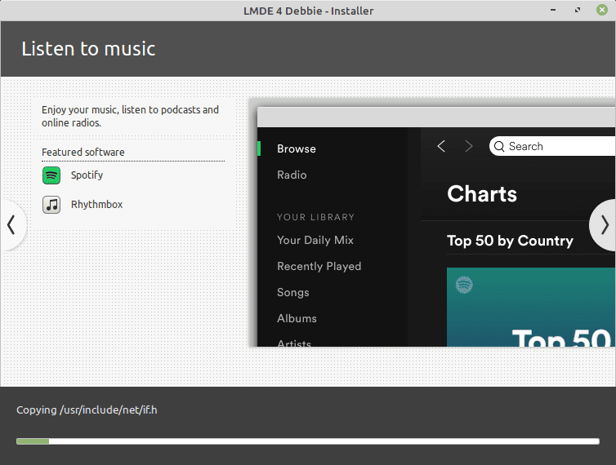Click the Enjoy your music description text

pos(130,116)
